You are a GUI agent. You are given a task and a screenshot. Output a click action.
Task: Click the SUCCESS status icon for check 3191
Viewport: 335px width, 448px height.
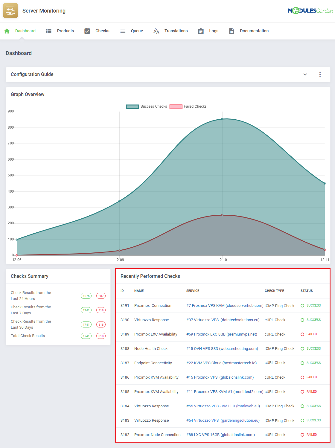(302, 306)
